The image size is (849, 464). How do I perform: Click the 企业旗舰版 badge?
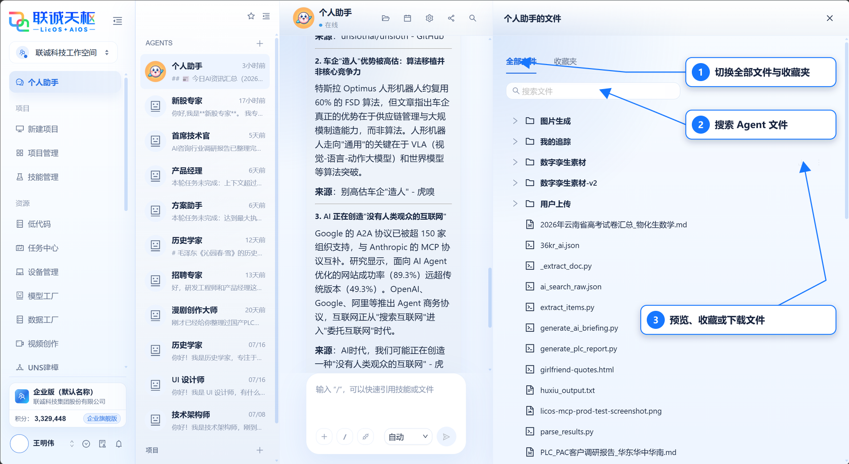pos(102,418)
